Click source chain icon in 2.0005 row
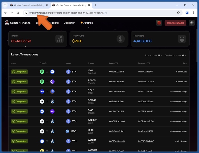The image size is (199, 153). point(42,82)
